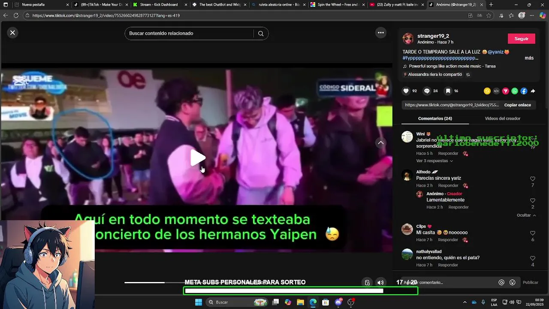Click in the related content search field
Viewport: 549px width, 309px height.
pos(190,33)
